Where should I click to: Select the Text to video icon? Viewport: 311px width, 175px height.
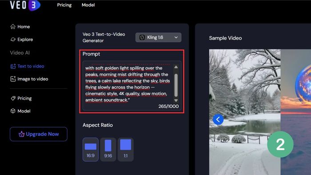(13, 66)
